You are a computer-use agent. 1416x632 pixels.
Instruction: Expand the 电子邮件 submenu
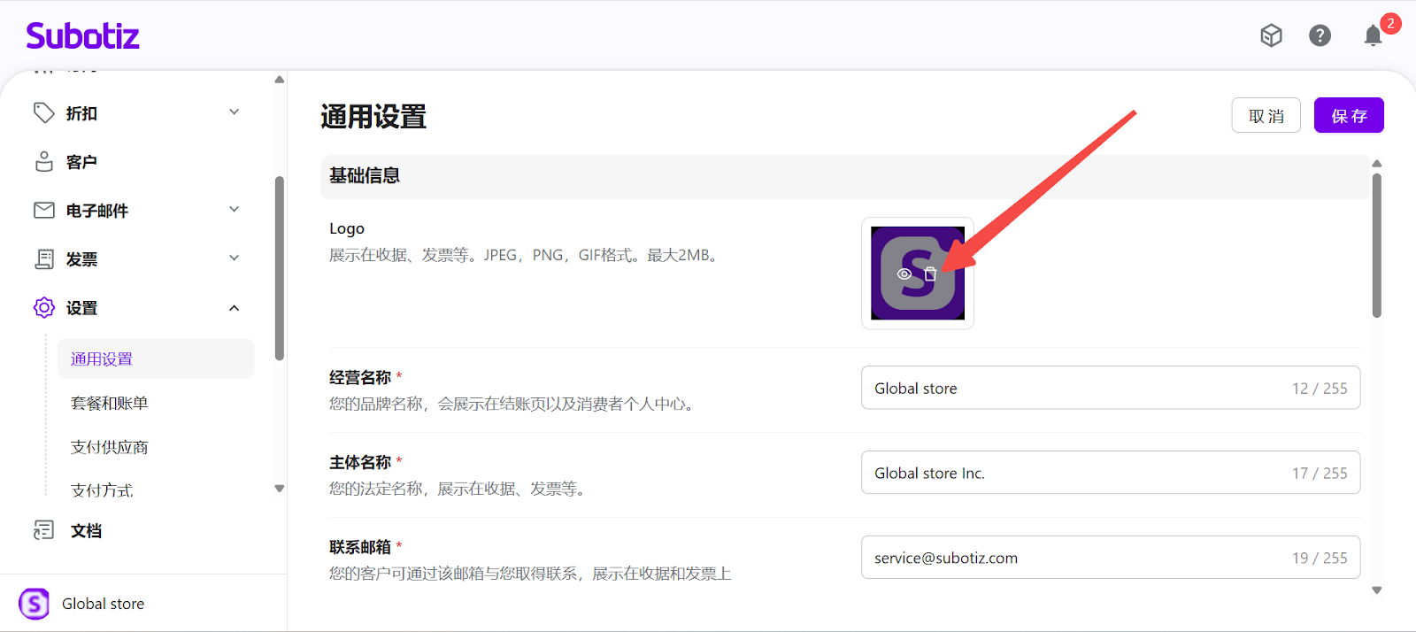point(235,210)
